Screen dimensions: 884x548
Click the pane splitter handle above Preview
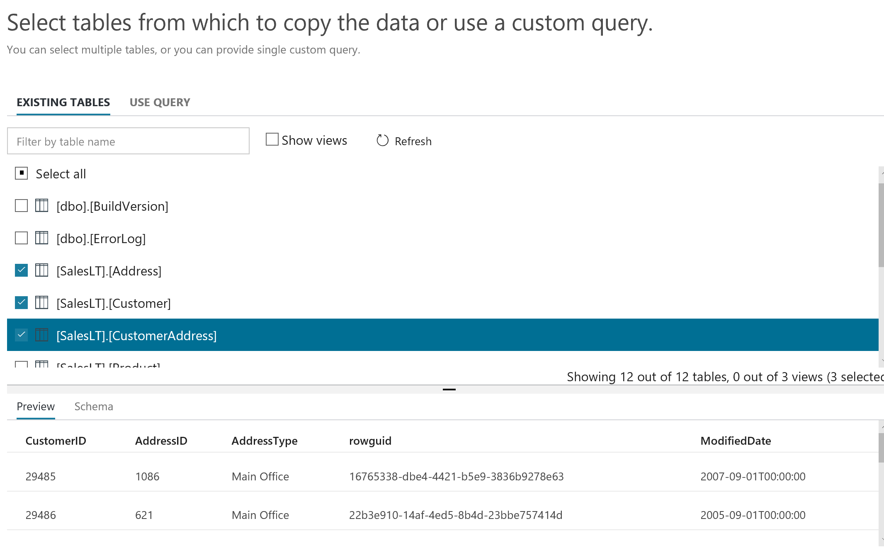click(x=449, y=390)
